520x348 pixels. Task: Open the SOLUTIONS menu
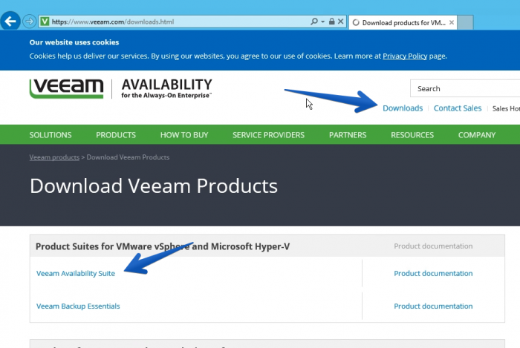(x=51, y=135)
